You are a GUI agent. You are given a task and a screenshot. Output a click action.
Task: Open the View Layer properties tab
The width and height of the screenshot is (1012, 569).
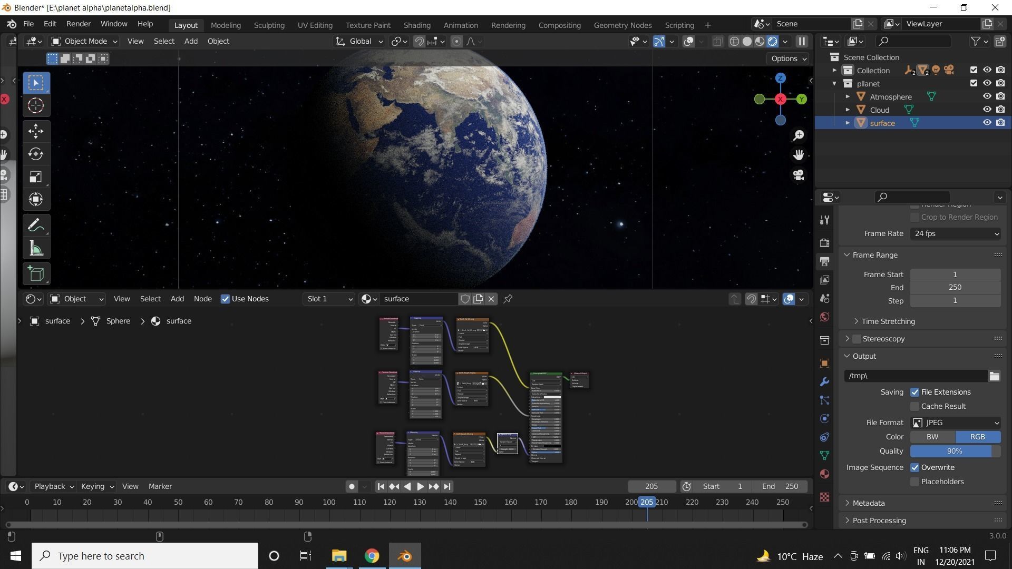pyautogui.click(x=825, y=280)
